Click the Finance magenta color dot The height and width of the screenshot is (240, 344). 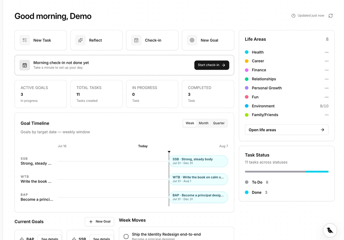(247, 70)
